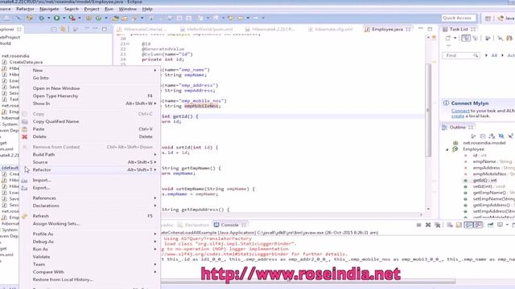Screen dimensions: 515x289
Task: Expand the New submenu arrow
Action: click(155, 70)
